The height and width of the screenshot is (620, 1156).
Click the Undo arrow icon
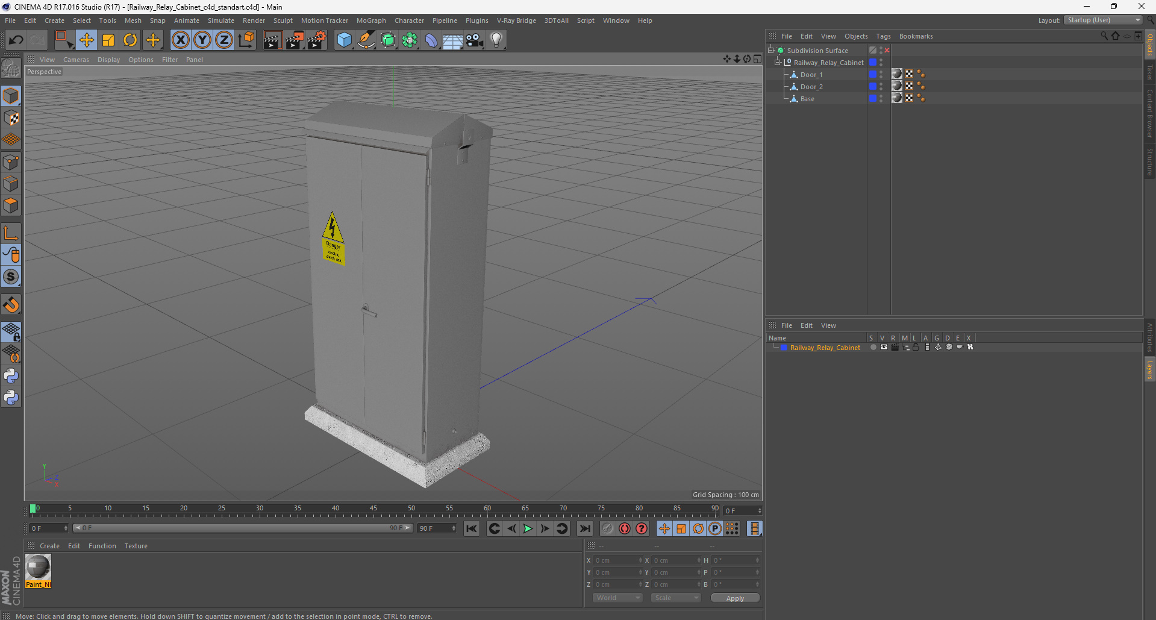(16, 40)
